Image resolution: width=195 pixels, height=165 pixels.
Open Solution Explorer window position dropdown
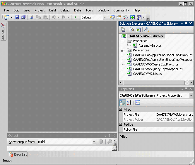pyautogui.click(x=182, y=24)
